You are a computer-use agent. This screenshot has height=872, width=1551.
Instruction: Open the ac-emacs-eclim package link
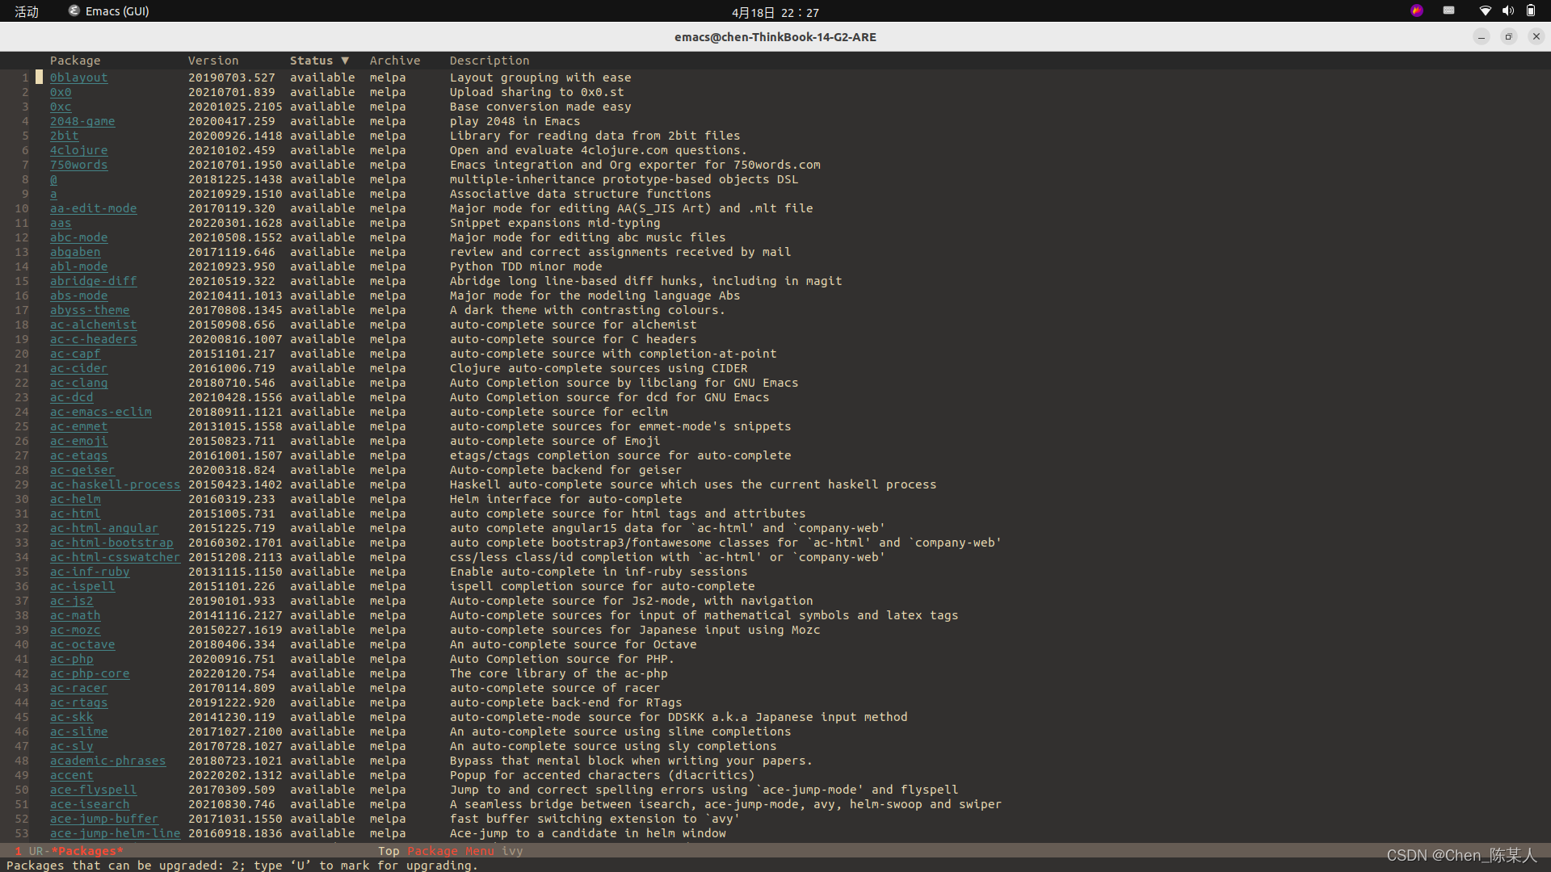(x=101, y=412)
